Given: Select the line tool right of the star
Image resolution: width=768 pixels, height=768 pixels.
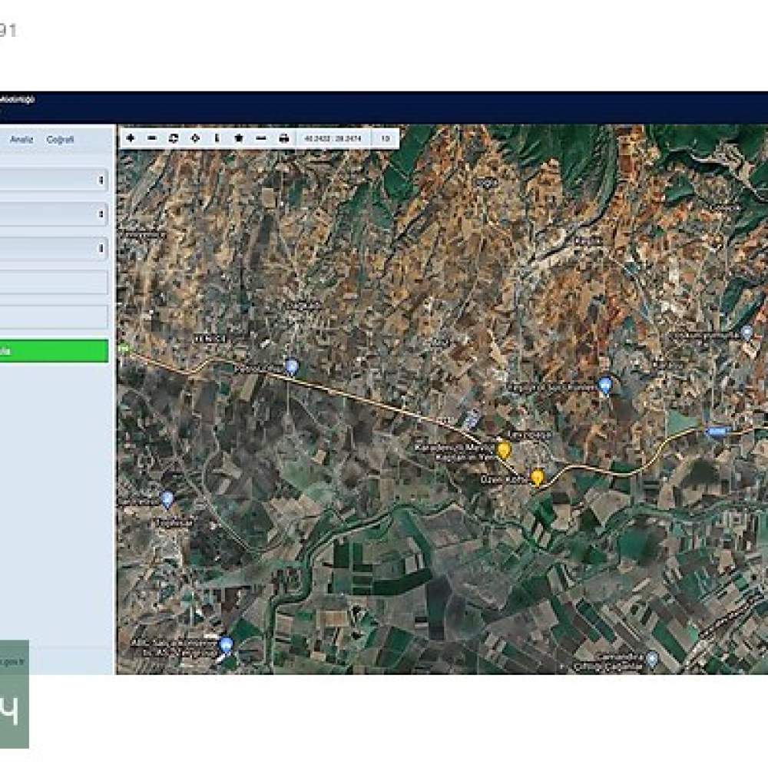Looking at the screenshot, I should point(261,138).
